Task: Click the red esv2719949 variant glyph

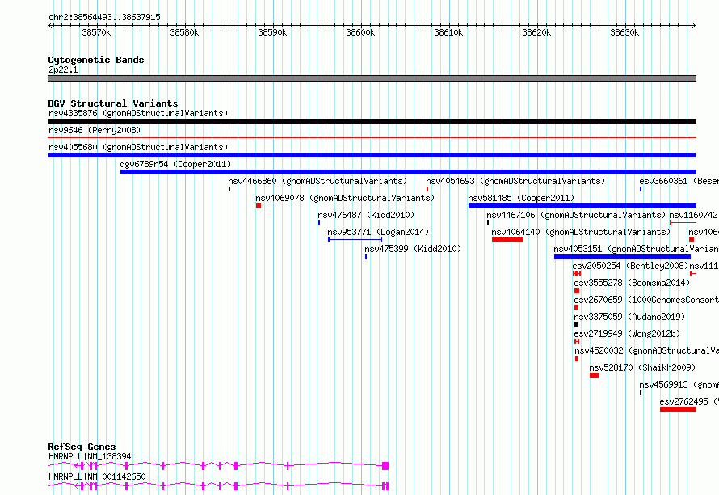Action: coord(577,342)
